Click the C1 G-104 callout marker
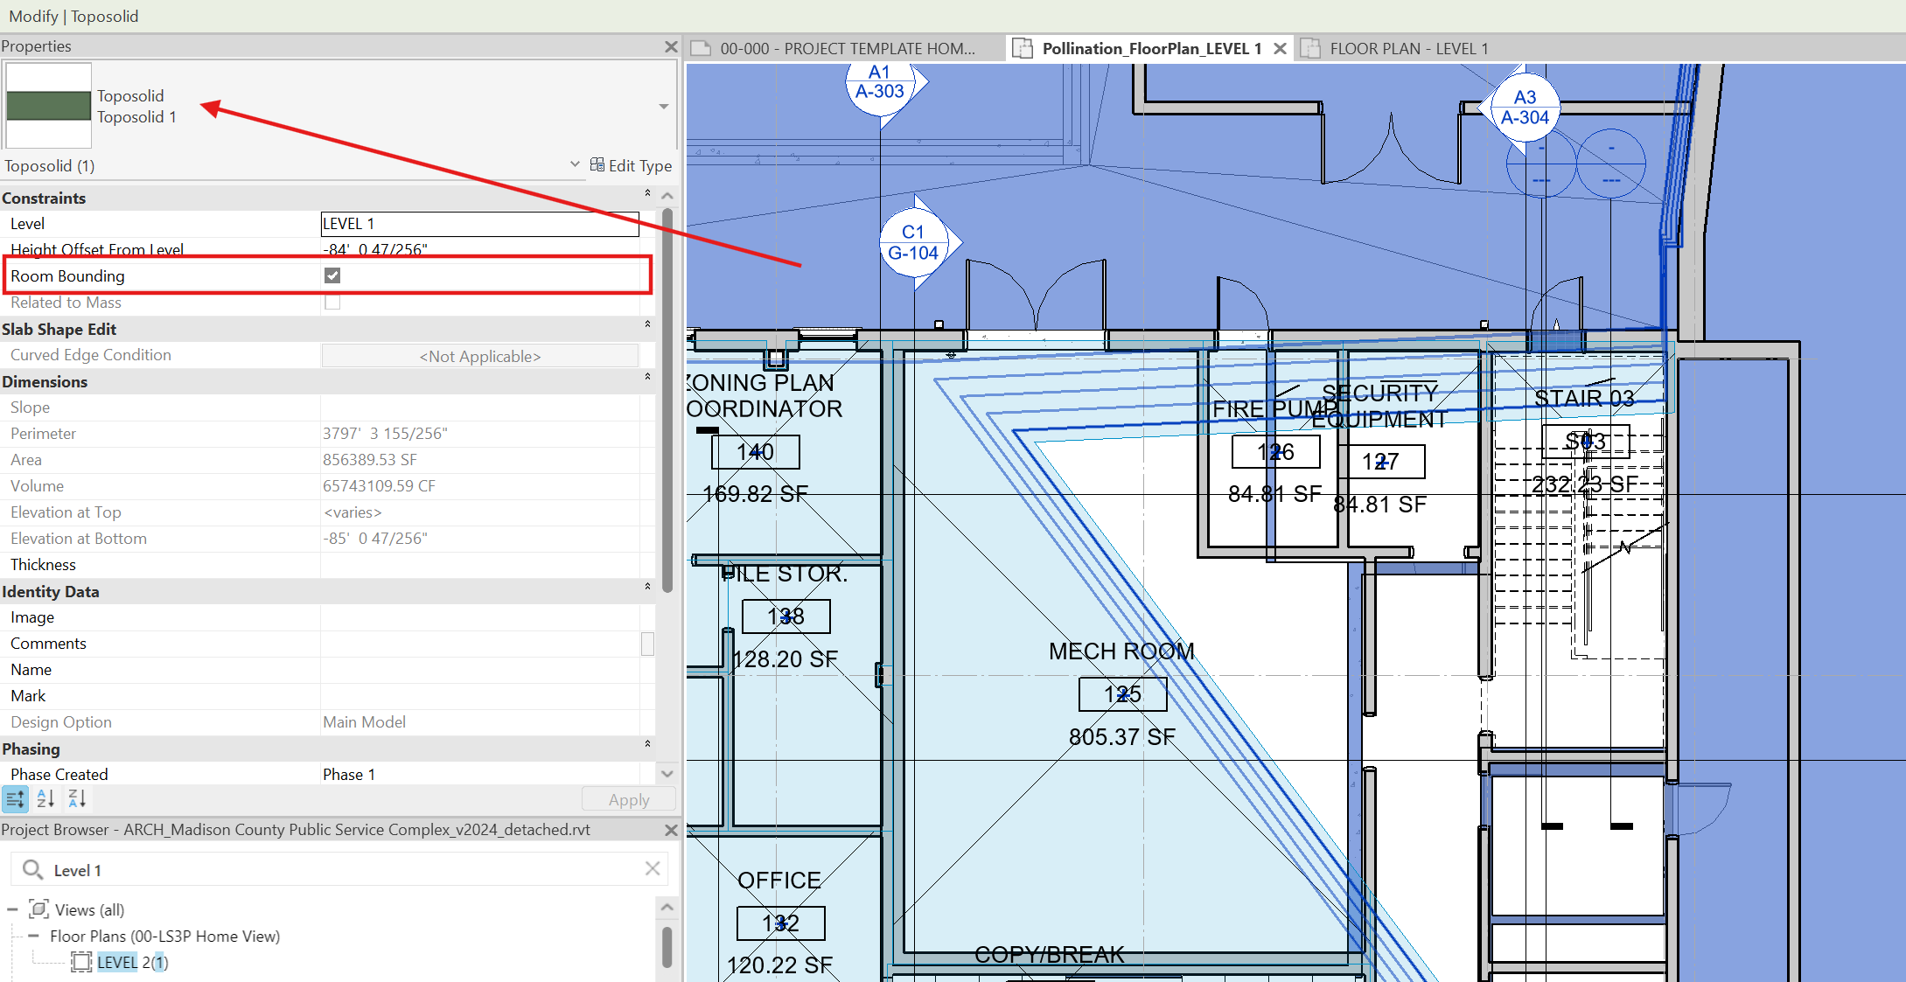1906x982 pixels. pos(912,243)
